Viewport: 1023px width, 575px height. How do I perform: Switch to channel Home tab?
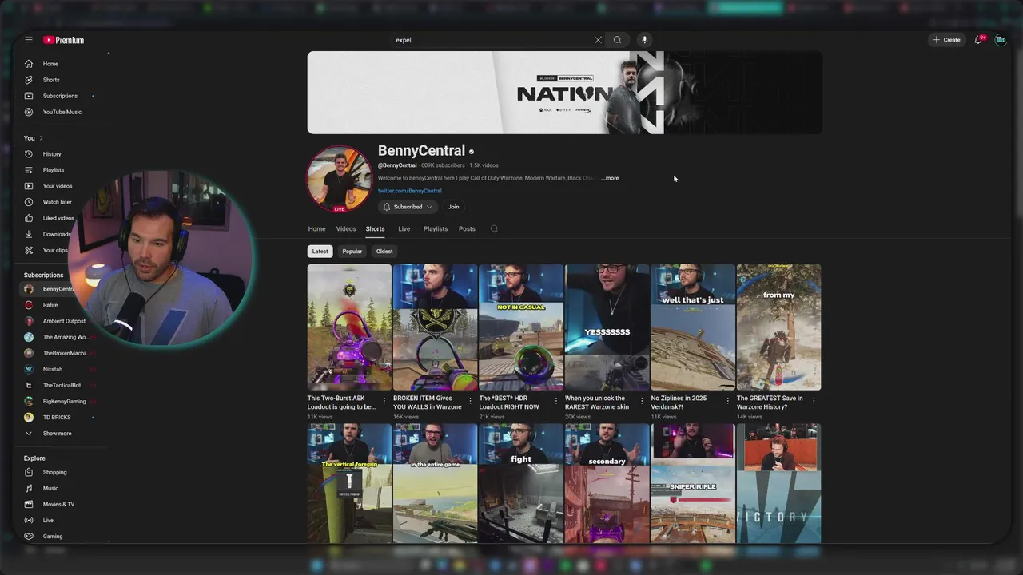click(316, 229)
